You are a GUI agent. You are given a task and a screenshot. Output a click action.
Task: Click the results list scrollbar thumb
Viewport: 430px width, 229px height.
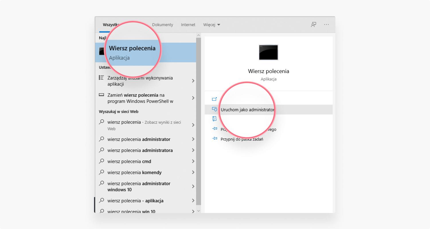198,121
